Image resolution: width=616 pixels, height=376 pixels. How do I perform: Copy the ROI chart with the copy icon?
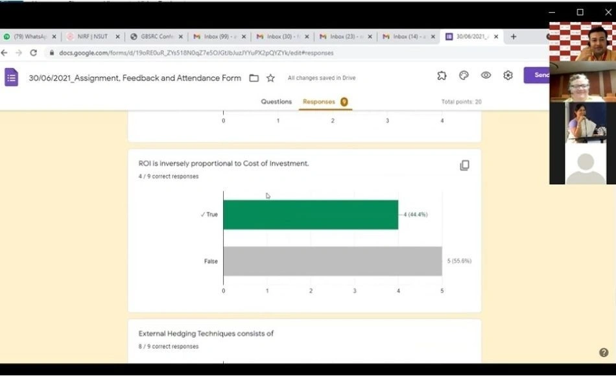click(x=464, y=165)
